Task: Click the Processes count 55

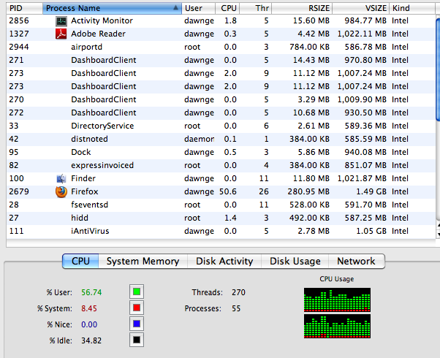Action: coord(236,308)
